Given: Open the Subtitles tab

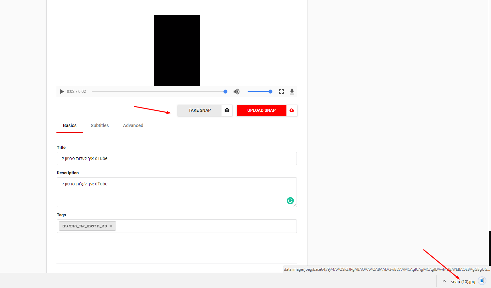Looking at the screenshot, I should click(x=100, y=125).
